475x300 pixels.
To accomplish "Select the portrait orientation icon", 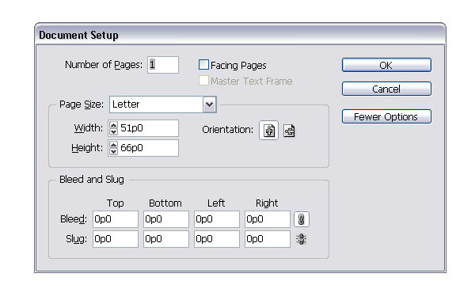I will click(268, 131).
